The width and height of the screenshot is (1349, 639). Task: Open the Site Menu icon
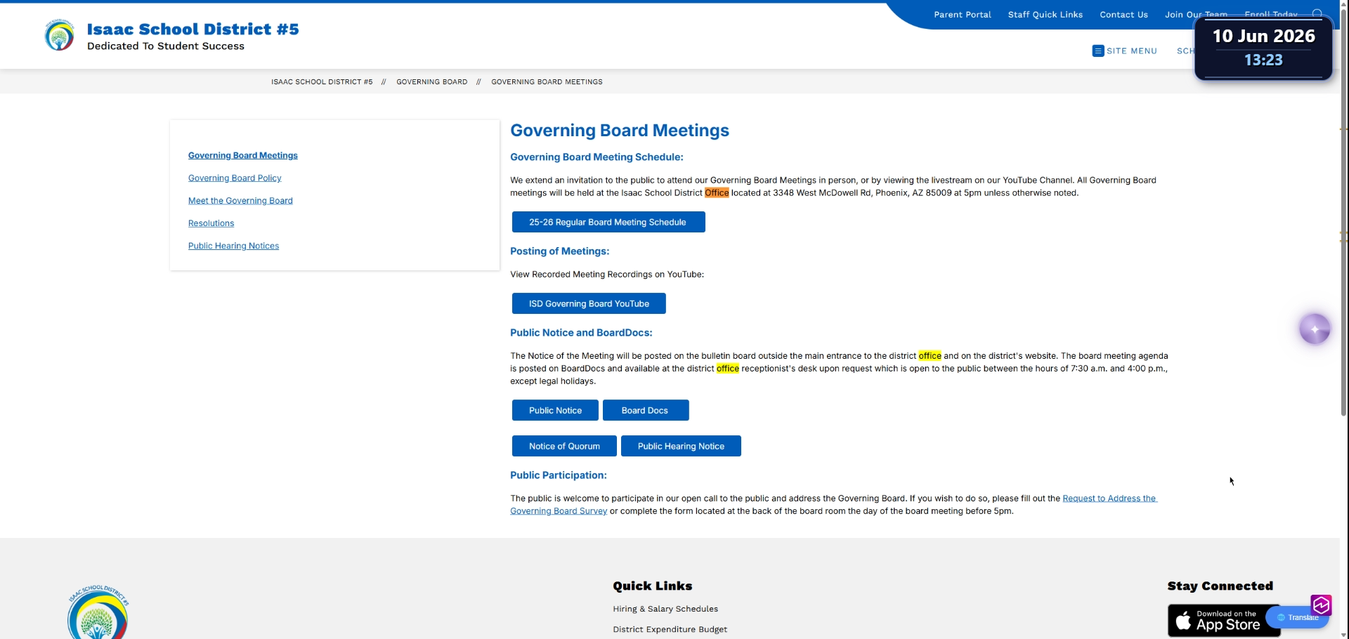coord(1097,51)
